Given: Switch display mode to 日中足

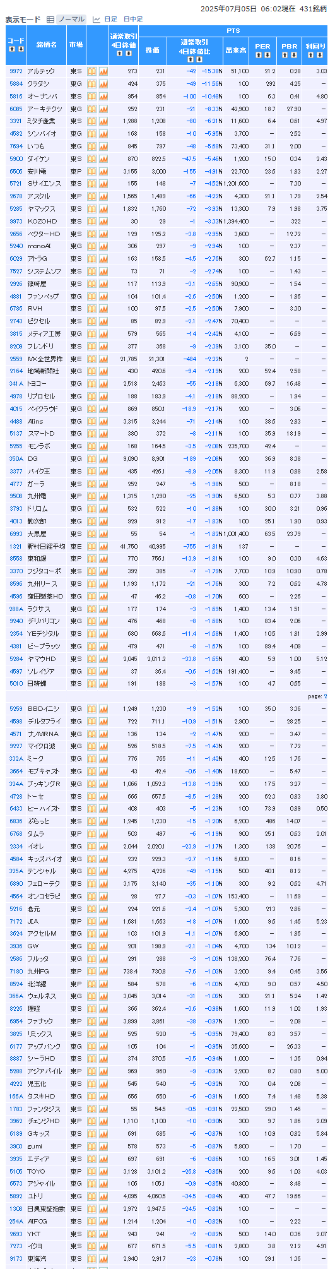Looking at the screenshot, I should pos(133,20).
